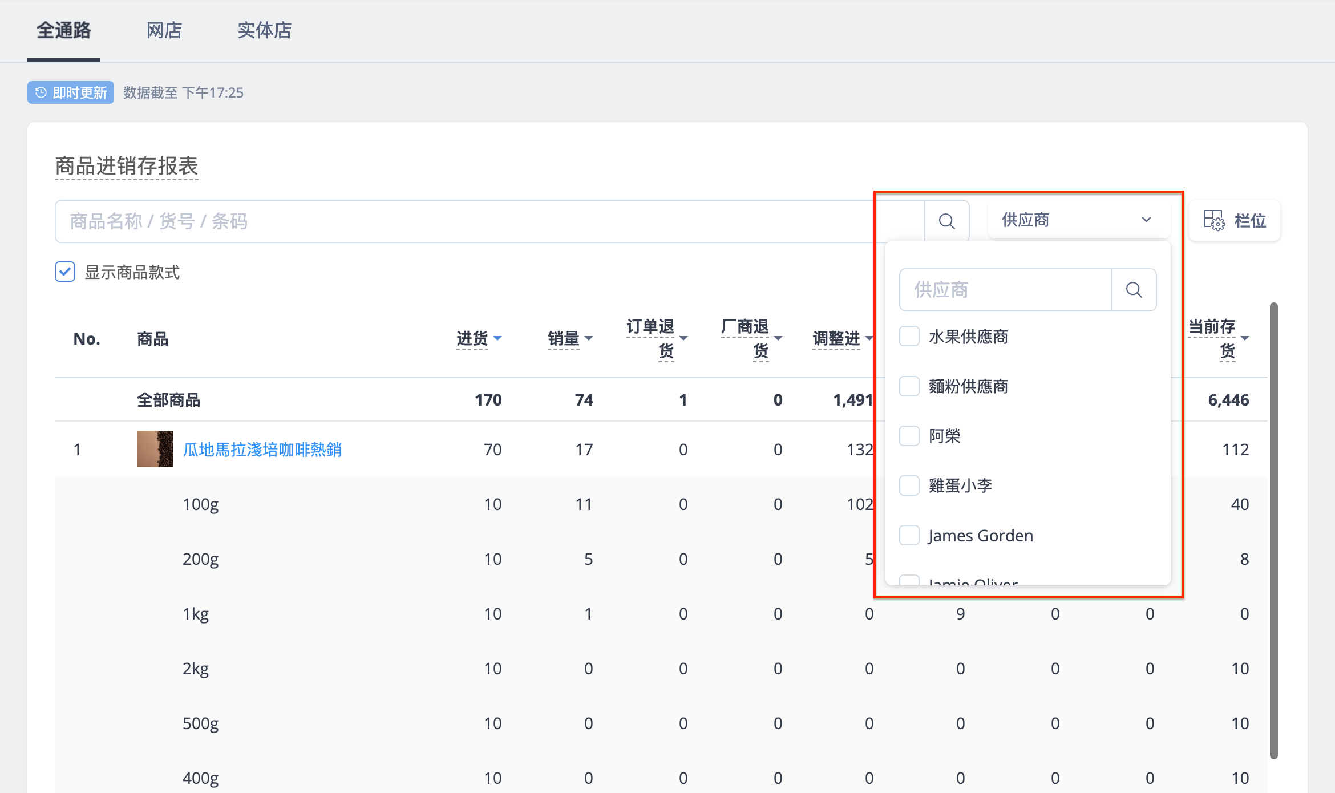Click the 厂商退货 column sort arrow

pos(778,338)
